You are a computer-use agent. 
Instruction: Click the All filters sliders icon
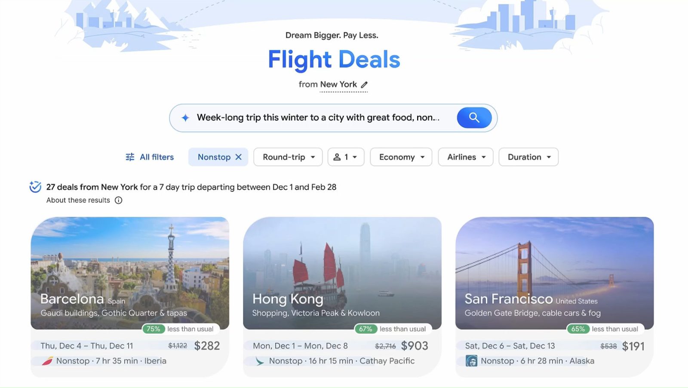130,157
